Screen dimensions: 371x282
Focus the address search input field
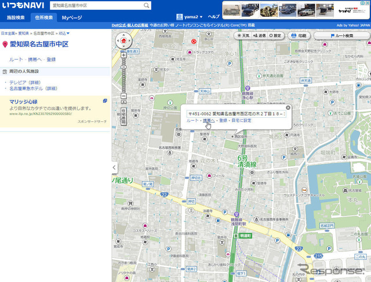pos(97,5)
